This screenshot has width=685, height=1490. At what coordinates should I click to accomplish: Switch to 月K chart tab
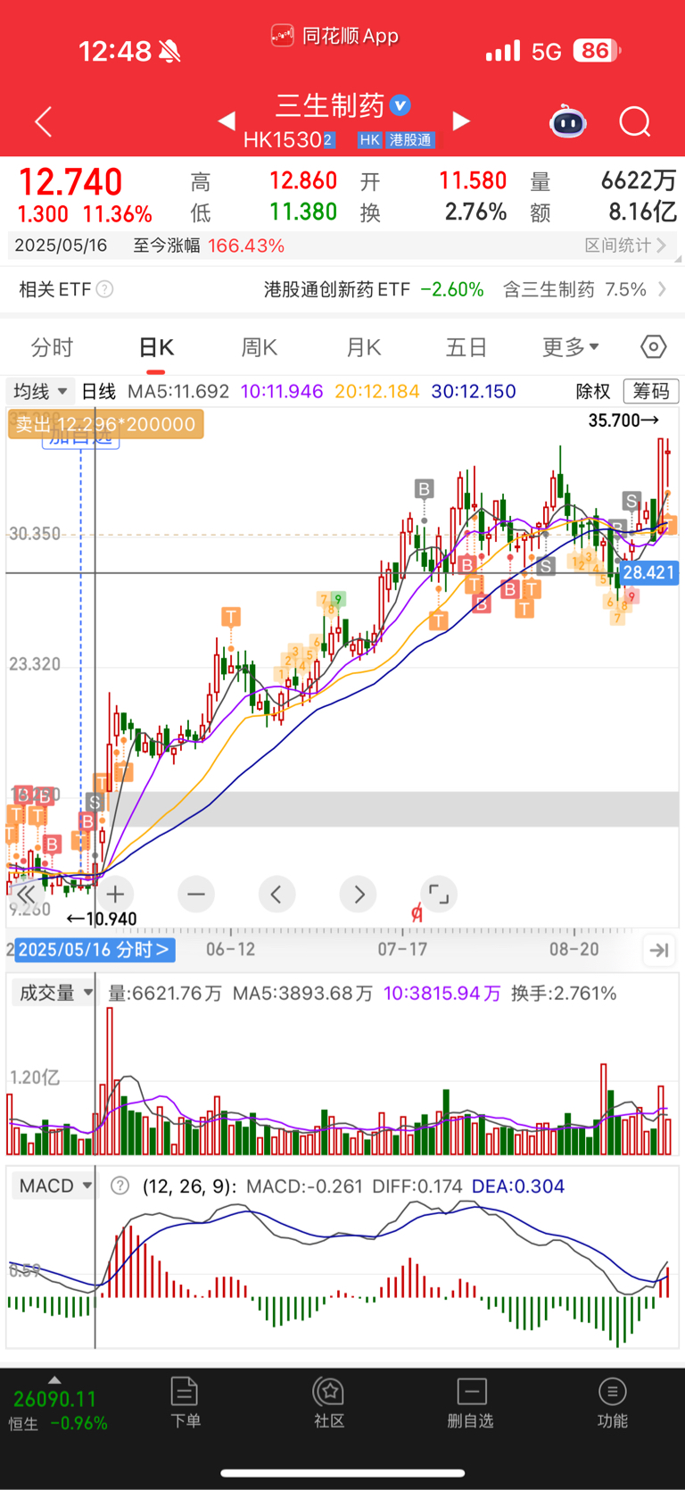364,347
